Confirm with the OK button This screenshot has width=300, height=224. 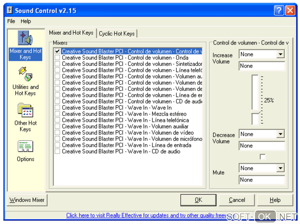click(x=199, y=200)
